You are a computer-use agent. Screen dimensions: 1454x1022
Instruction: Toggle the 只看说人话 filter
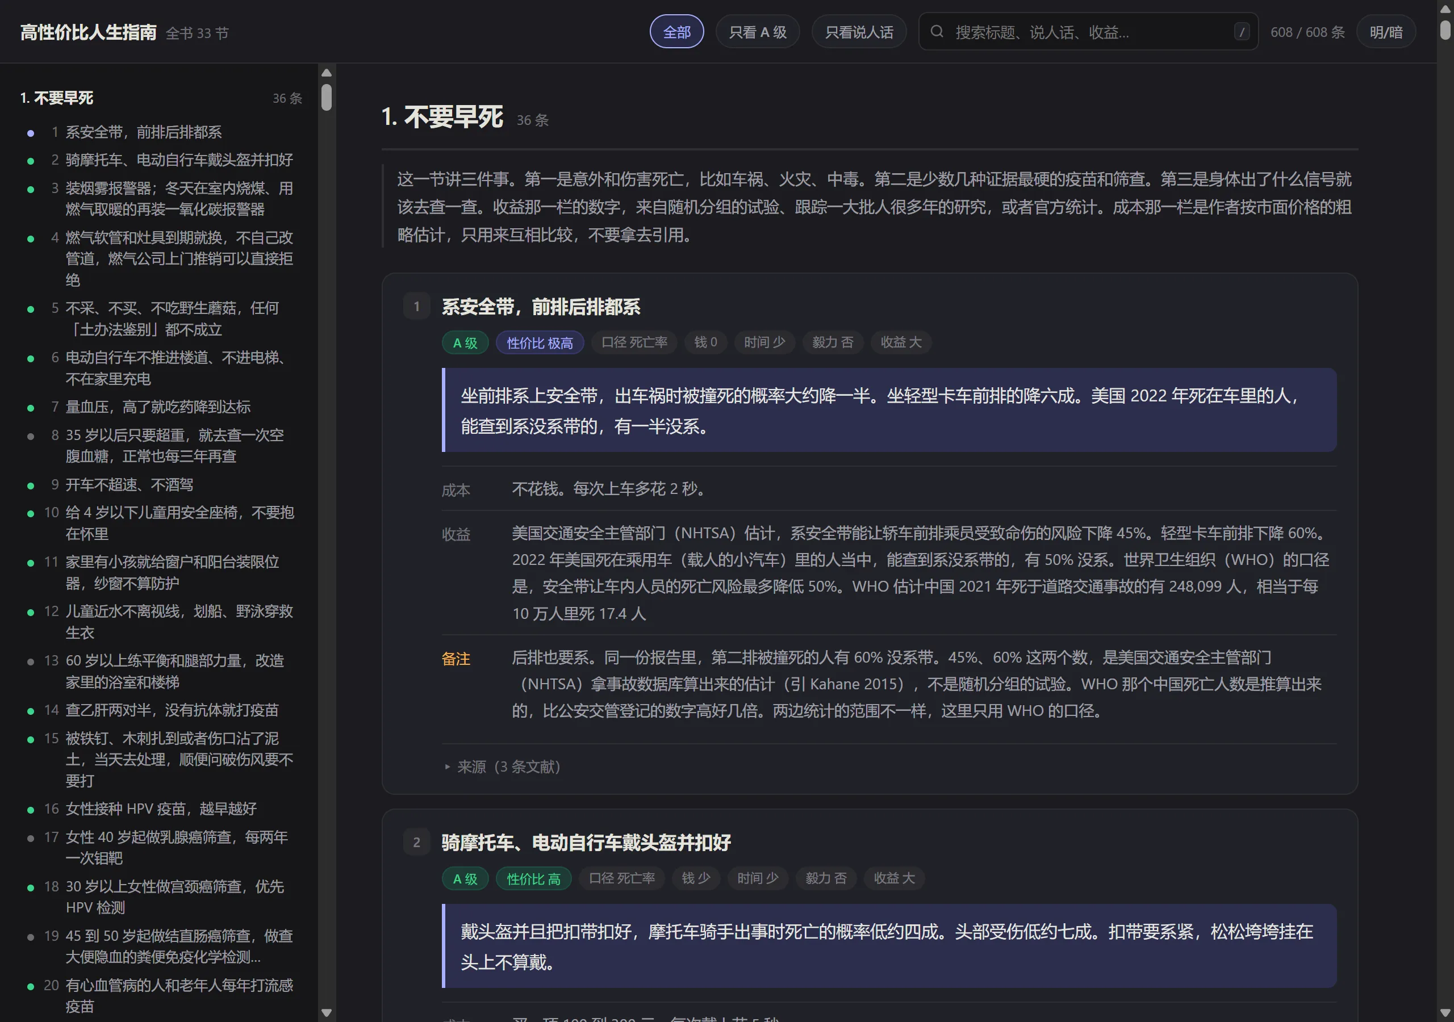pyautogui.click(x=859, y=32)
